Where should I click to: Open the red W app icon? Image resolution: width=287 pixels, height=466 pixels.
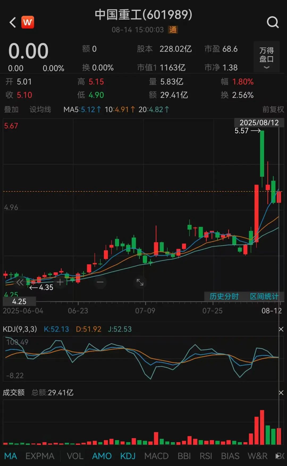click(28, 22)
